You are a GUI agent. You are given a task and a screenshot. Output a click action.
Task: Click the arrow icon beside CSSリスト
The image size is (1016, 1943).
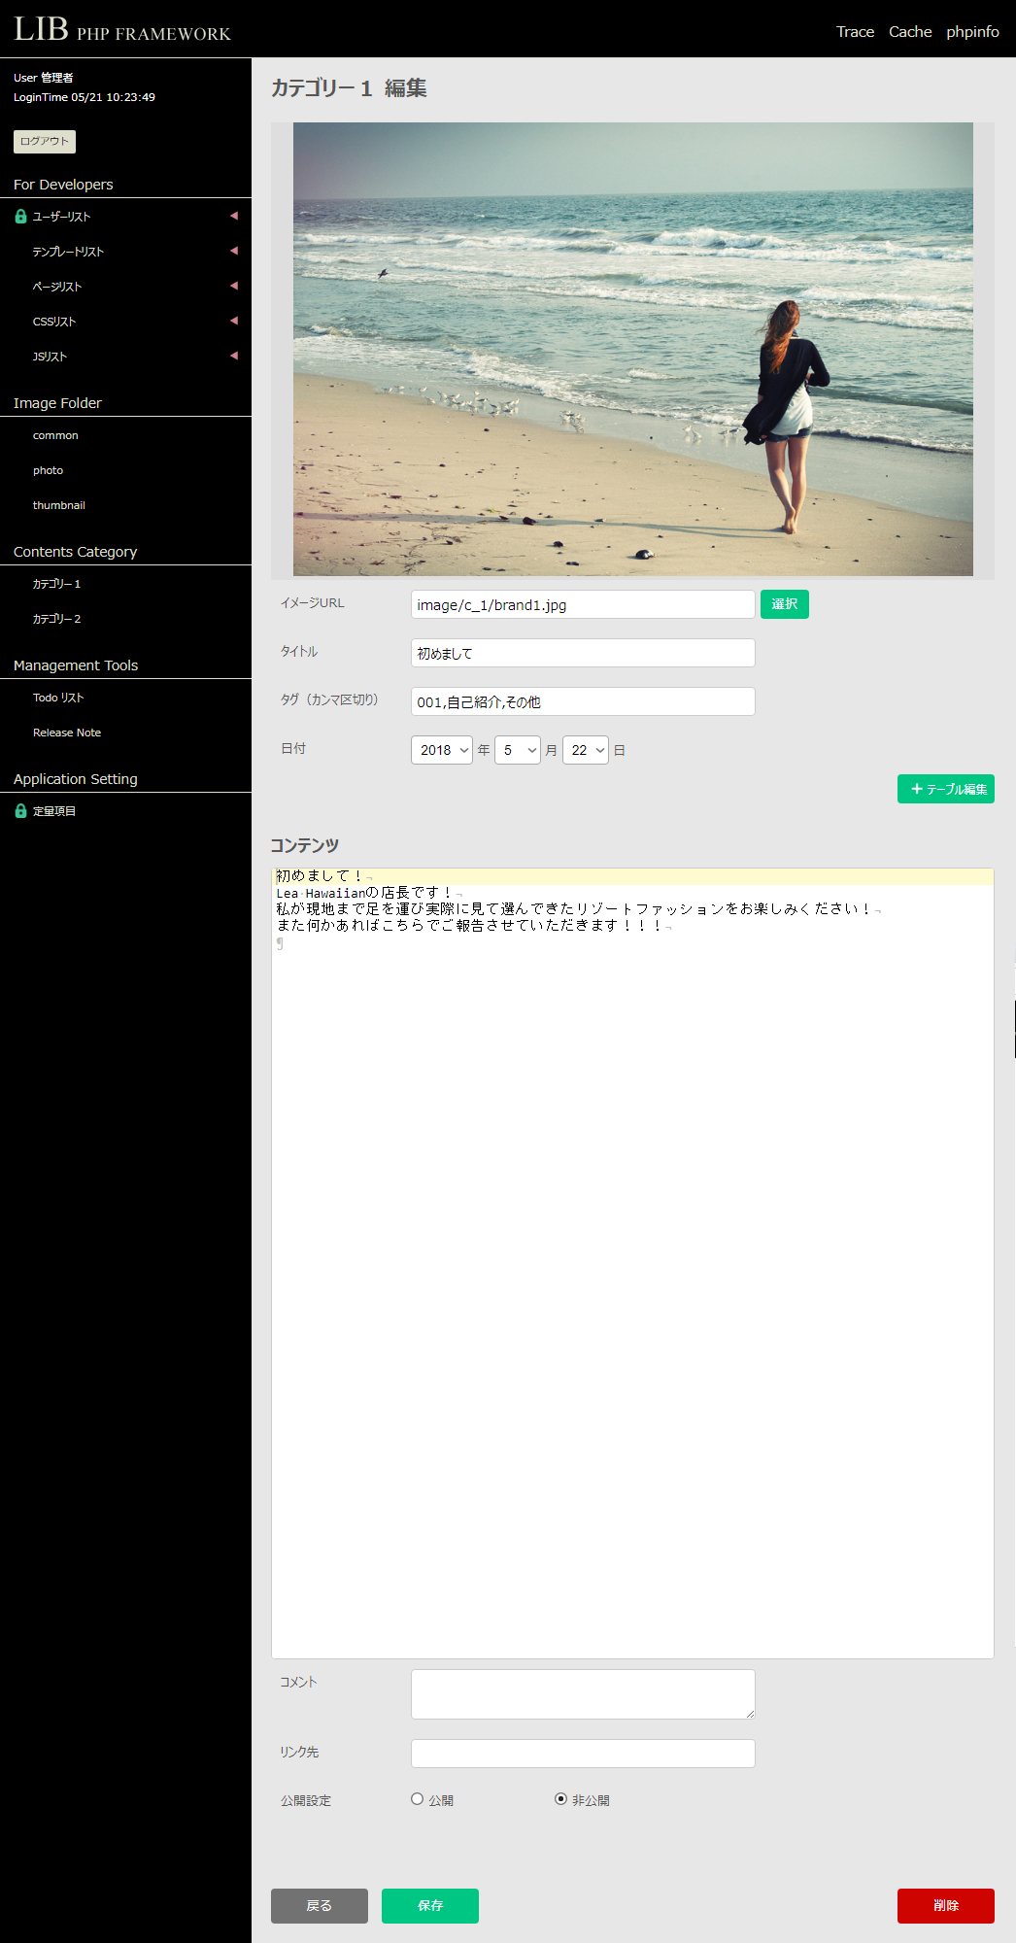[233, 321]
